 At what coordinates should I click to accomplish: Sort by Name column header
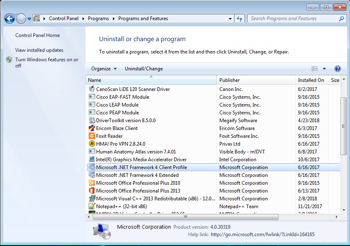[151, 80]
